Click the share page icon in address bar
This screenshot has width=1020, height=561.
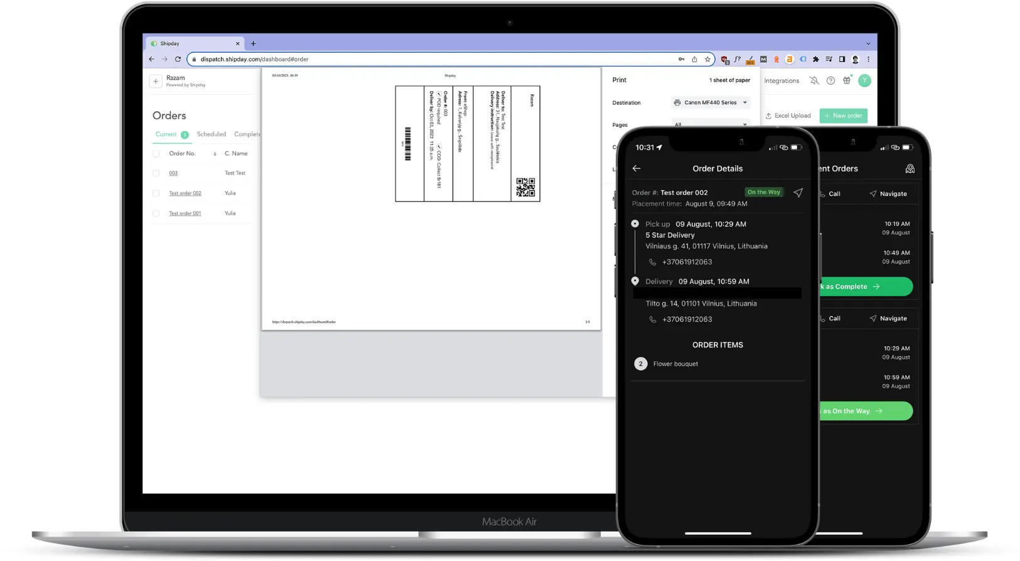694,59
